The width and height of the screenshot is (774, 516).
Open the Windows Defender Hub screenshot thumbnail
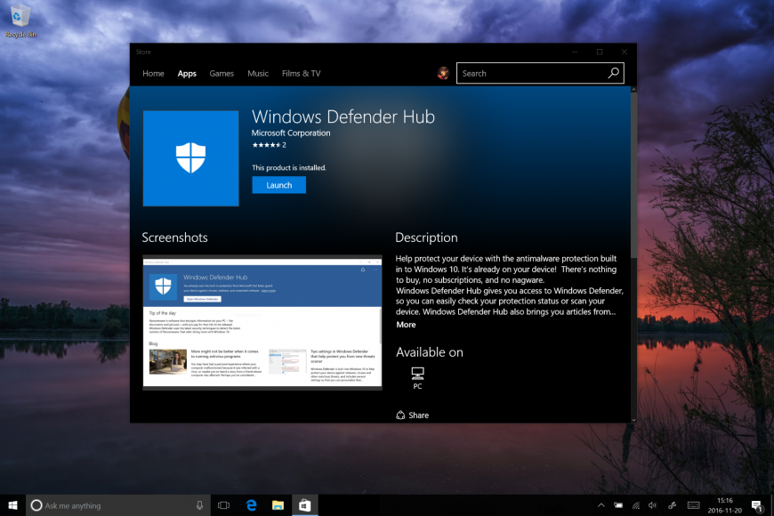262,323
